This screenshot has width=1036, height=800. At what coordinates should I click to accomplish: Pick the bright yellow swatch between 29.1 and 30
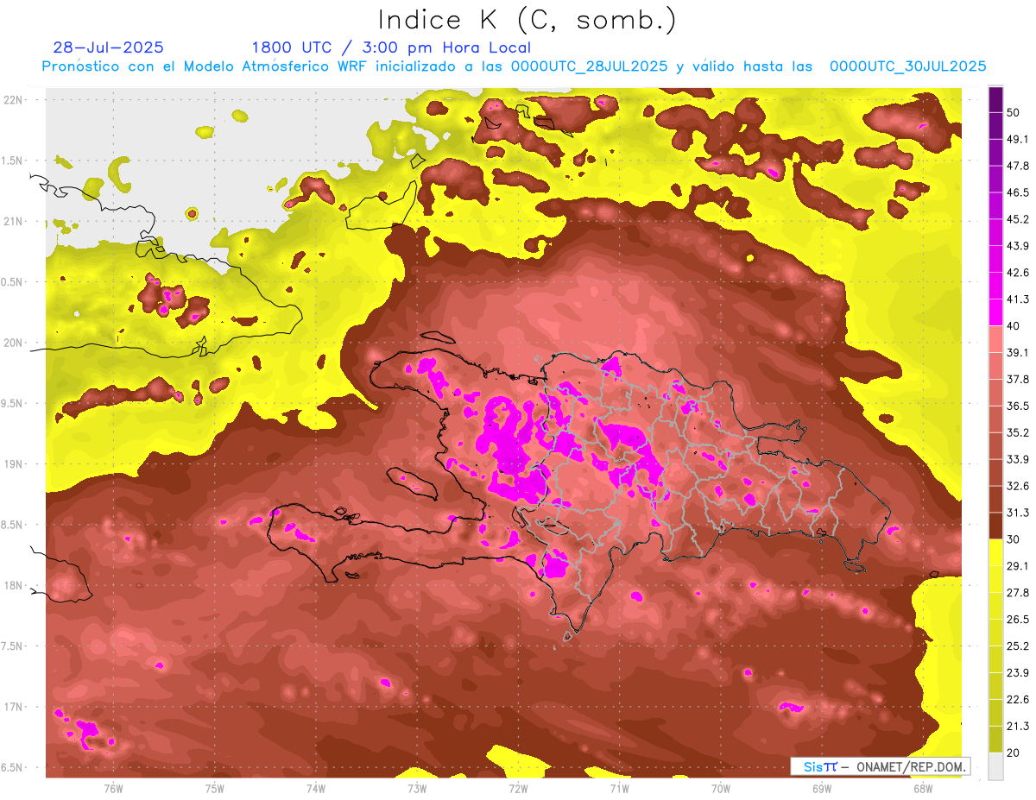(995, 552)
